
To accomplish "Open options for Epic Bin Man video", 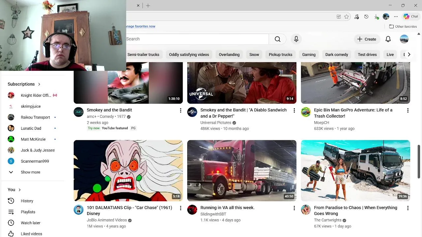I will [408, 111].
